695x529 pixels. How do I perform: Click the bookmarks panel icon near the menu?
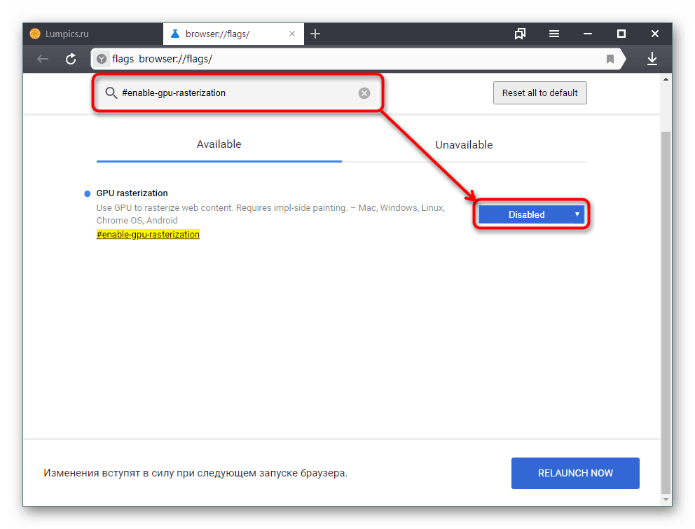click(520, 33)
